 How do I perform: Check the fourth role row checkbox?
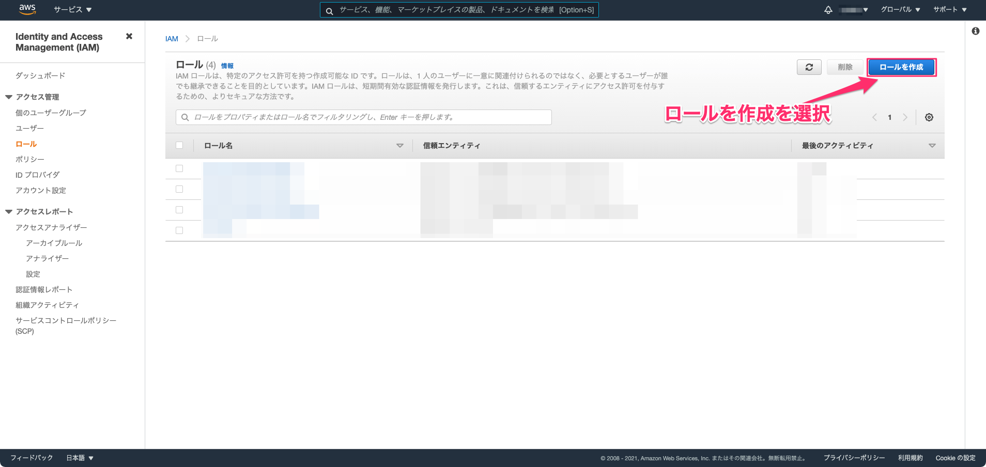(179, 230)
